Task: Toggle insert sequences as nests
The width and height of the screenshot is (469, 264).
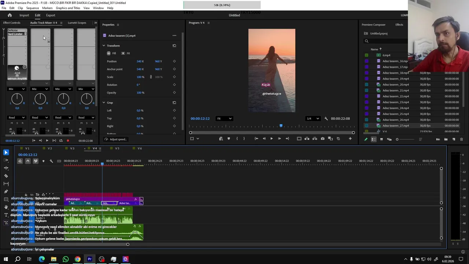Action: [20, 161]
